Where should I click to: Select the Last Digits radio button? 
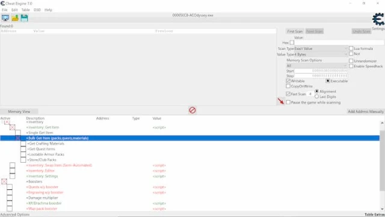(317, 96)
